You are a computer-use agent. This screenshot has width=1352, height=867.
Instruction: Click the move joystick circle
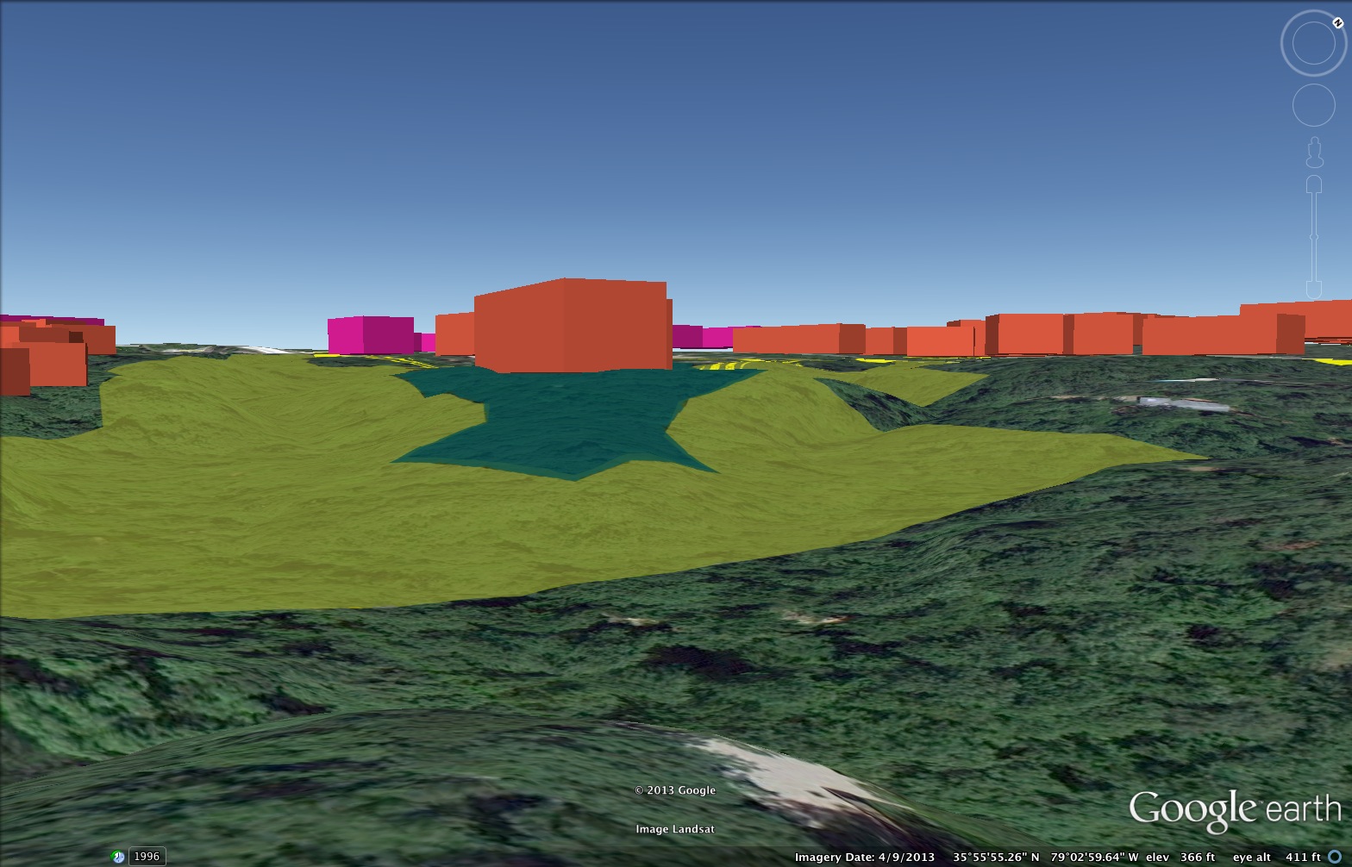[1313, 105]
